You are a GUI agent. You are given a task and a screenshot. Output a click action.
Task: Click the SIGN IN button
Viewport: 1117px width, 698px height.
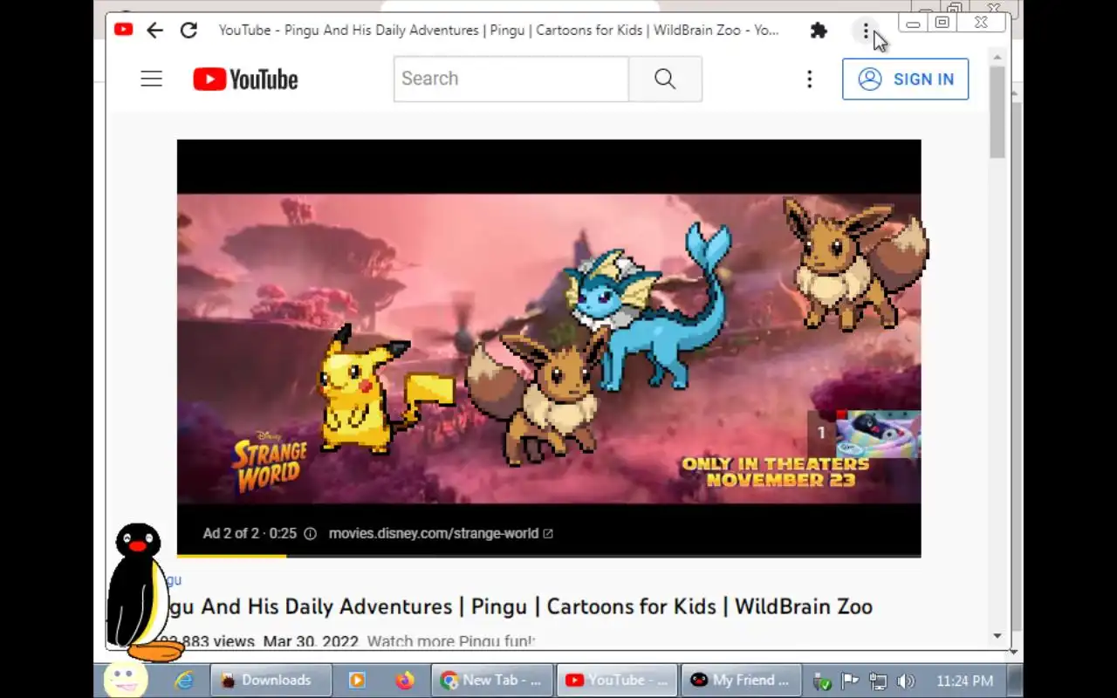[905, 79]
